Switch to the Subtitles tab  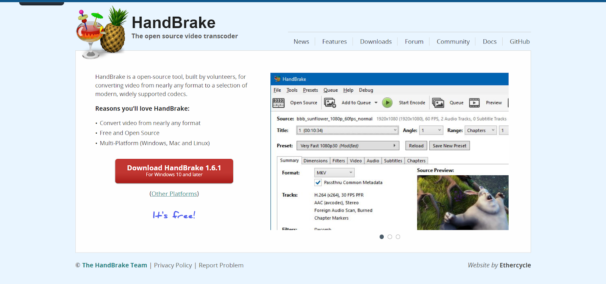(393, 161)
